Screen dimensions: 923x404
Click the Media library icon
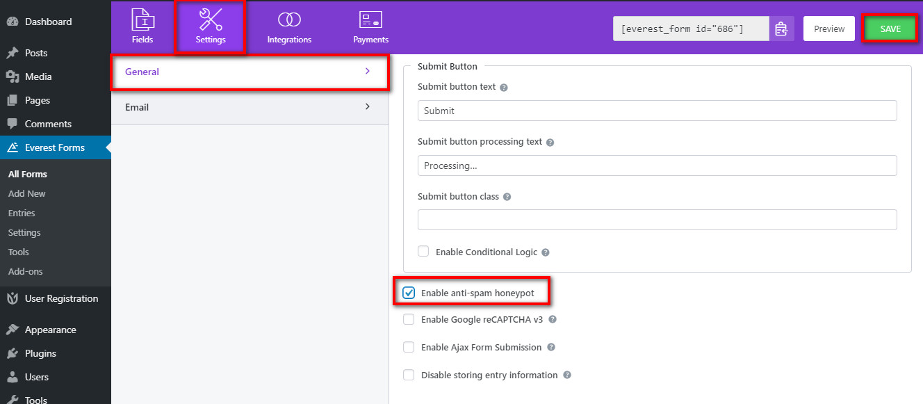13,76
